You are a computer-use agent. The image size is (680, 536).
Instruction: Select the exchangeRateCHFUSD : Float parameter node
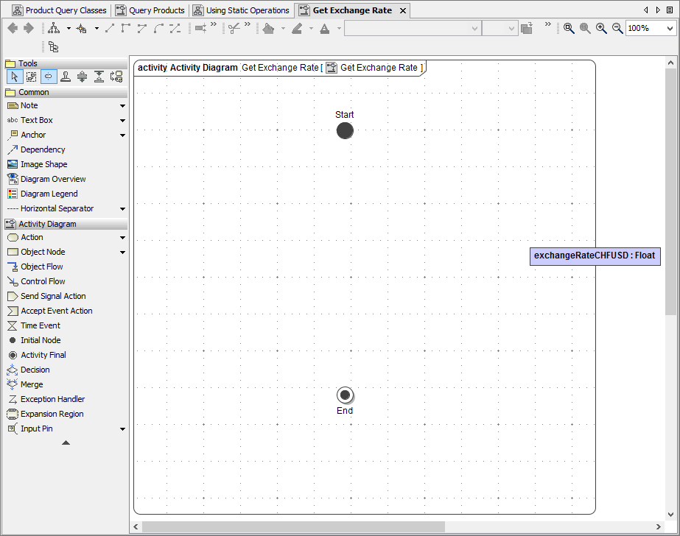tap(595, 255)
